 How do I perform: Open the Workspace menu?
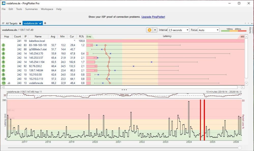[47, 9]
